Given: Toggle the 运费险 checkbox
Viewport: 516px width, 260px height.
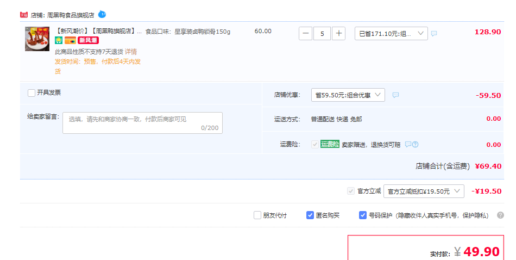Looking at the screenshot, I should 315,144.
